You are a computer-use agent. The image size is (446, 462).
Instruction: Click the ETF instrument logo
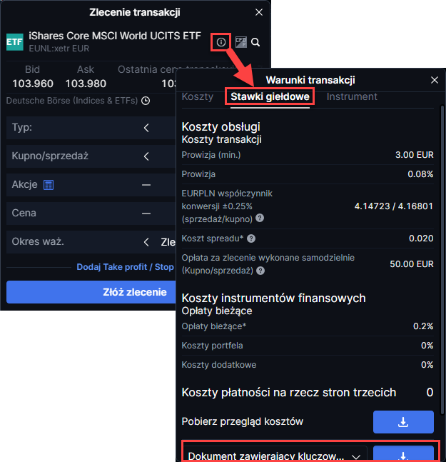tap(14, 42)
